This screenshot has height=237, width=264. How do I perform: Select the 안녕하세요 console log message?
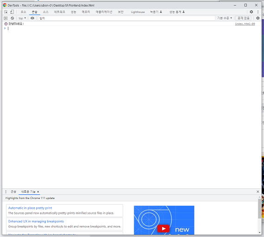[16, 24]
